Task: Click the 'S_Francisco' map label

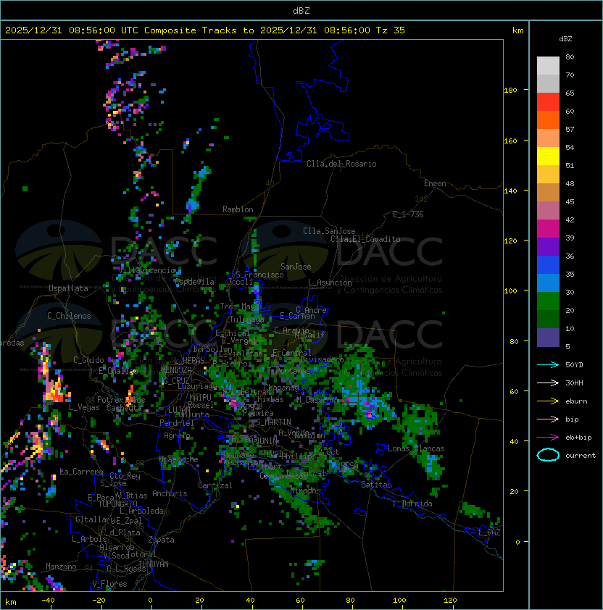Action: pyautogui.click(x=259, y=275)
